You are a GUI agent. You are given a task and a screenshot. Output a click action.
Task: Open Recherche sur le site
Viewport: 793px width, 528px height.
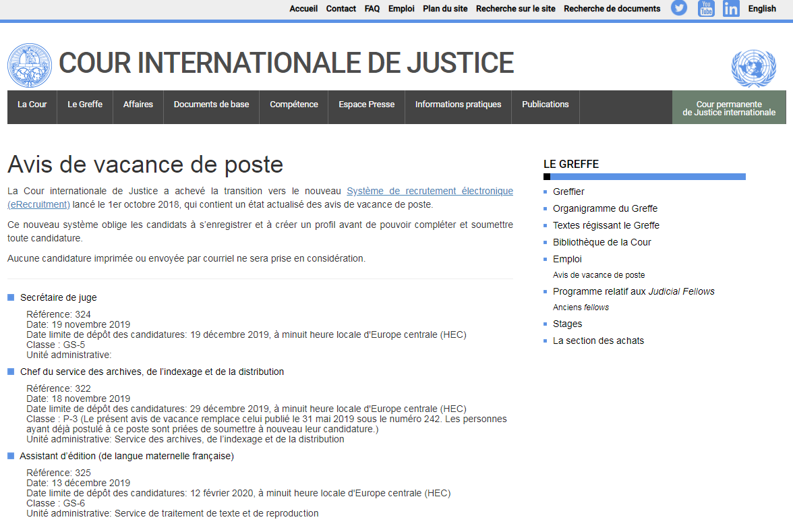[515, 9]
